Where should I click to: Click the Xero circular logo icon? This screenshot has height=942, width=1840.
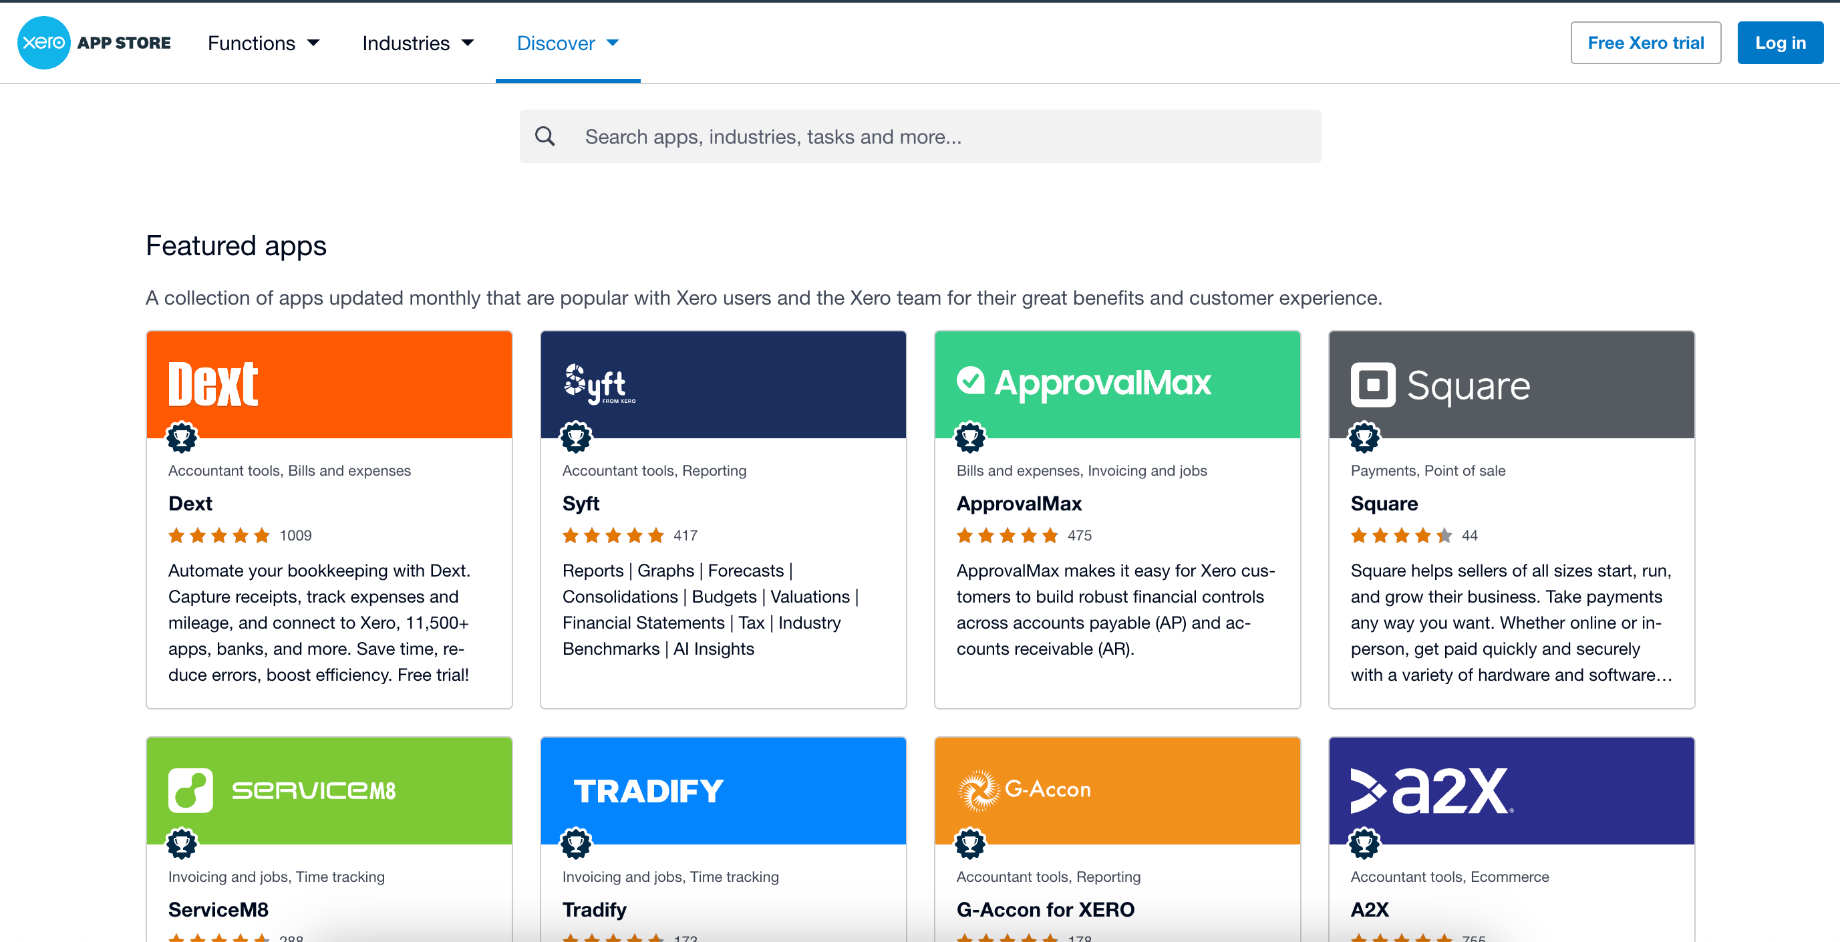pyautogui.click(x=43, y=43)
